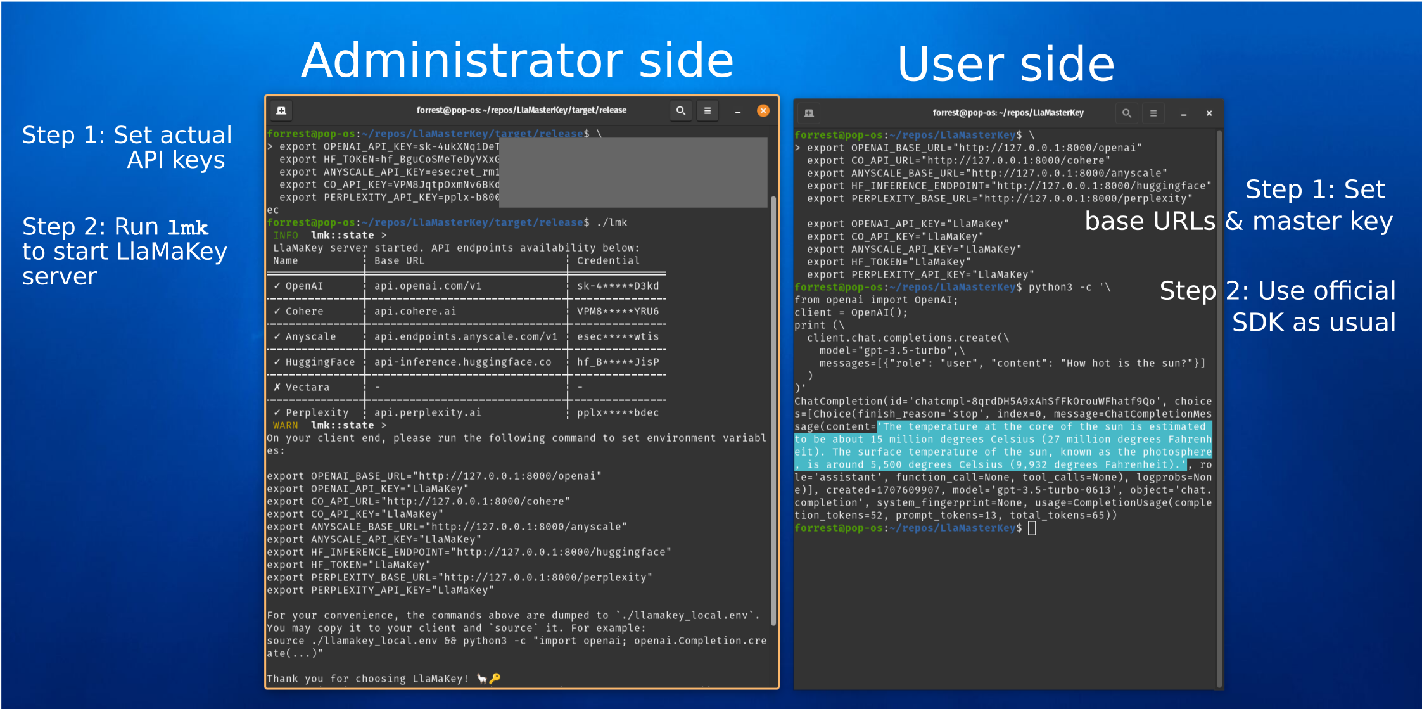
Task: Open hamburger menu of the LlaMasterKey terminal
Action: click(1153, 113)
